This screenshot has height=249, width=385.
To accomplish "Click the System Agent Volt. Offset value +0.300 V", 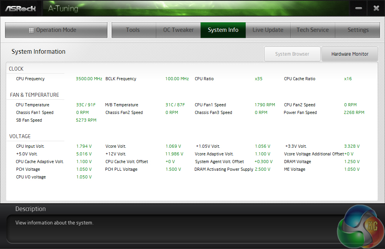I will click(x=263, y=162).
